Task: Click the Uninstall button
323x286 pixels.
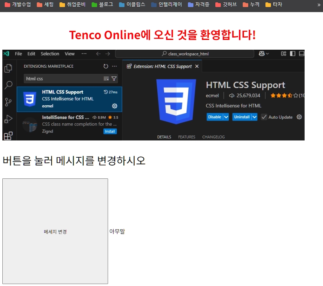Action: 242,117
